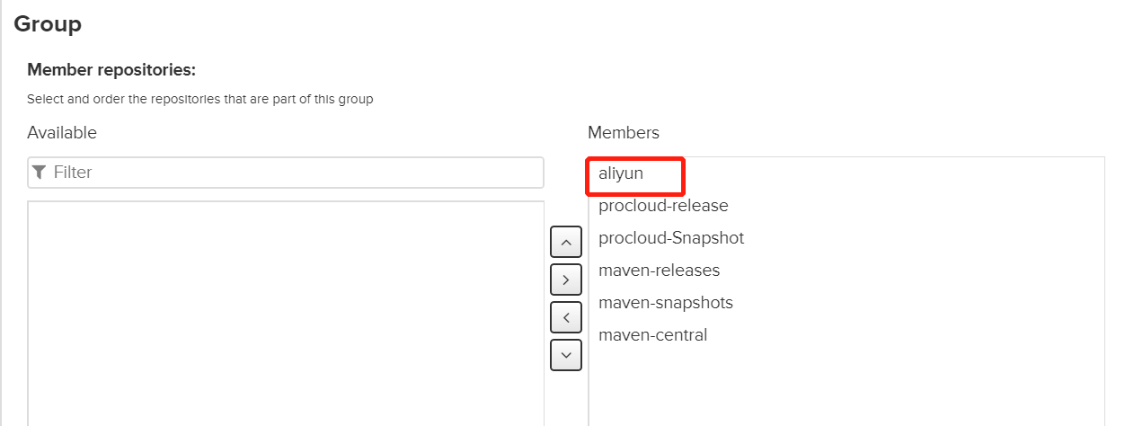Click the Member repositories label
This screenshot has height=426, width=1125.
(x=111, y=70)
